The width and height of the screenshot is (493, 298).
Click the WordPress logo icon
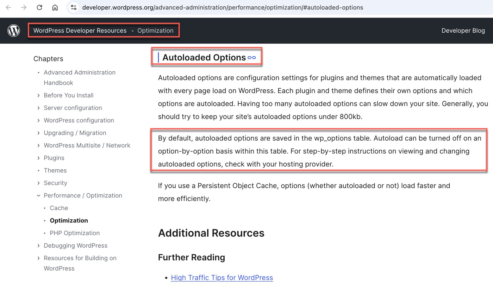point(14,31)
